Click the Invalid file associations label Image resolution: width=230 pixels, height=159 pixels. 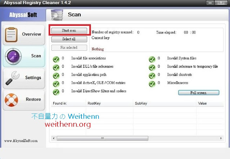[x=89, y=58]
